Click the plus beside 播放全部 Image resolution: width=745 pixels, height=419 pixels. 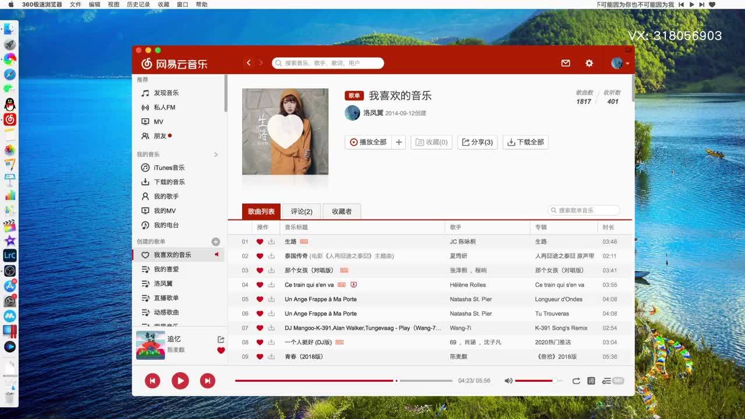point(399,142)
